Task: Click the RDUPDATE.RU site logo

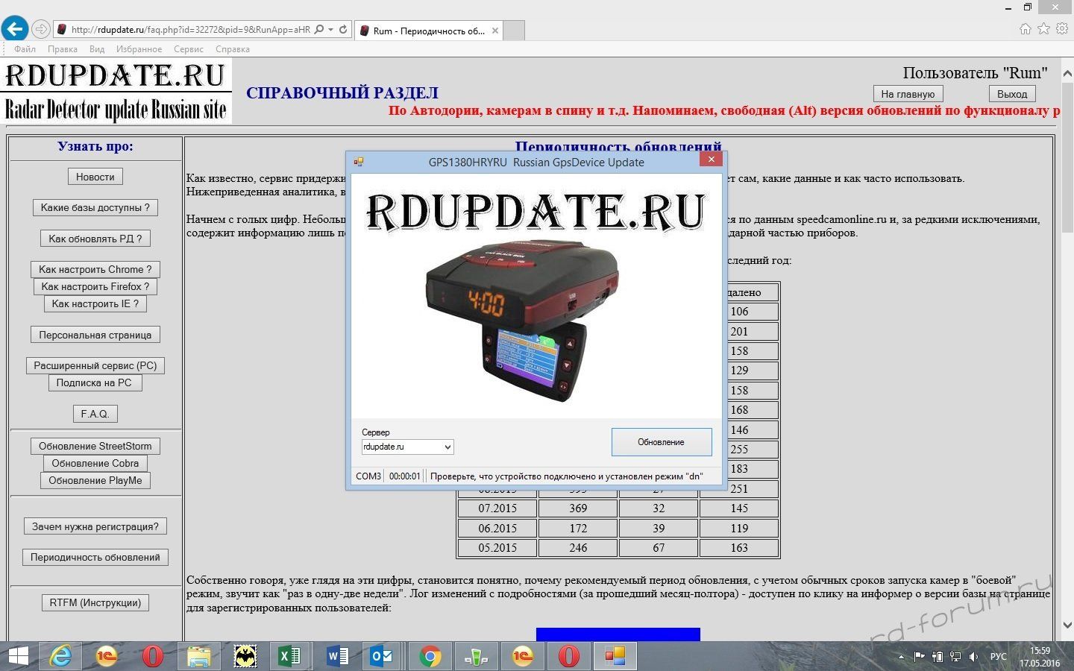Action: click(116, 92)
